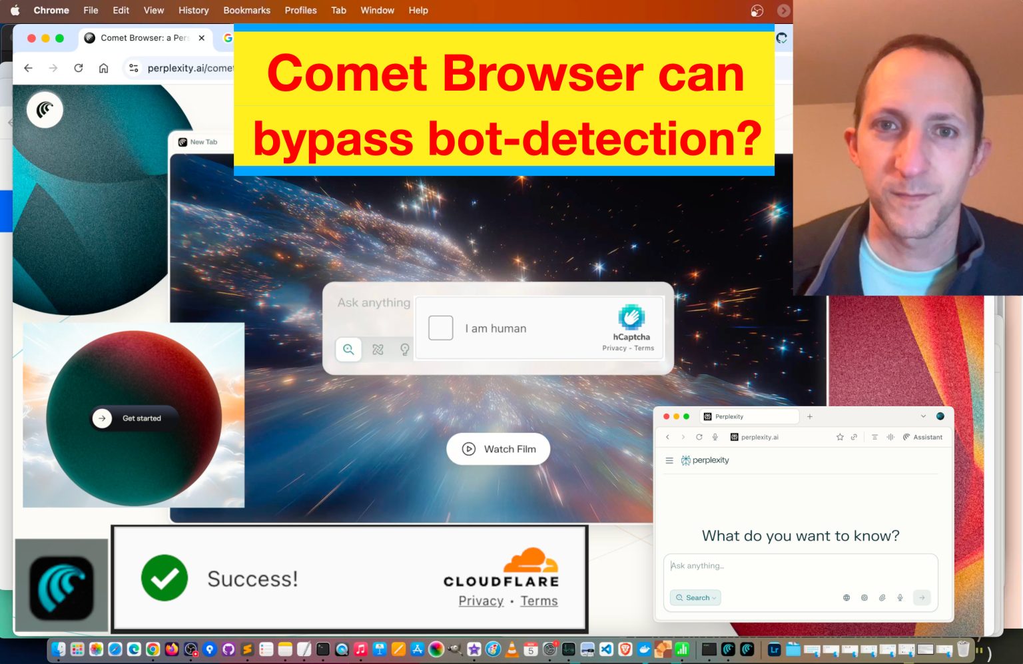Open the Trash in the Dock
Viewport: 1023px width, 664px height.
[963, 649]
